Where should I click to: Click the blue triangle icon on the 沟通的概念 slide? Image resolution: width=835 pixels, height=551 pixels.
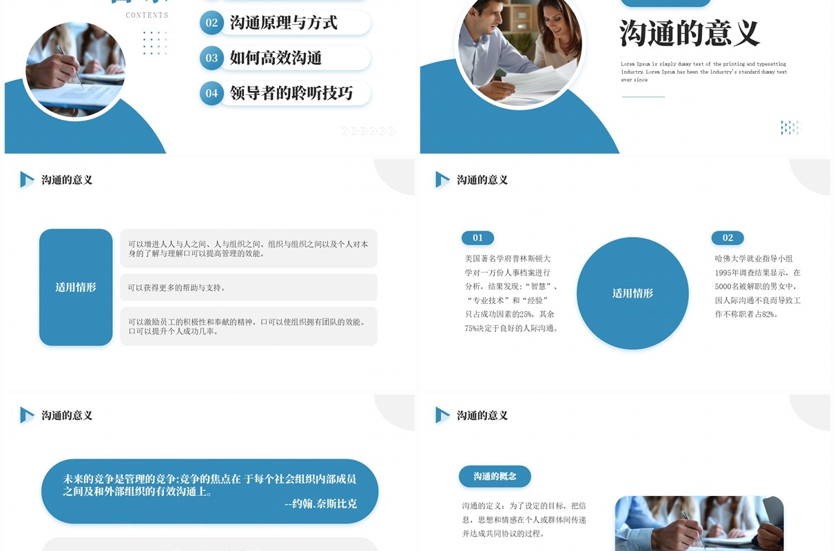(442, 415)
